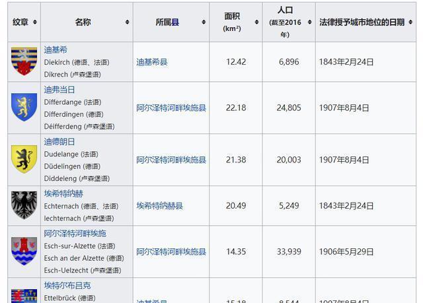Open the 迪德朗日 city link
The width and height of the screenshot is (423, 303).
(59, 141)
